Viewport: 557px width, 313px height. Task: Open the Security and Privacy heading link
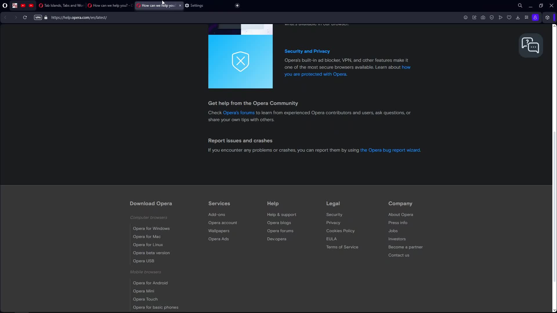307,51
